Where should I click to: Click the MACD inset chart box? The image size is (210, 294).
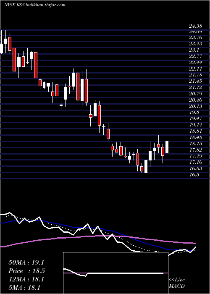[x=115, y=273]
